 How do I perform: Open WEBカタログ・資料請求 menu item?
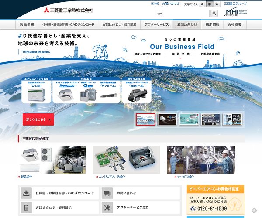(119, 24)
